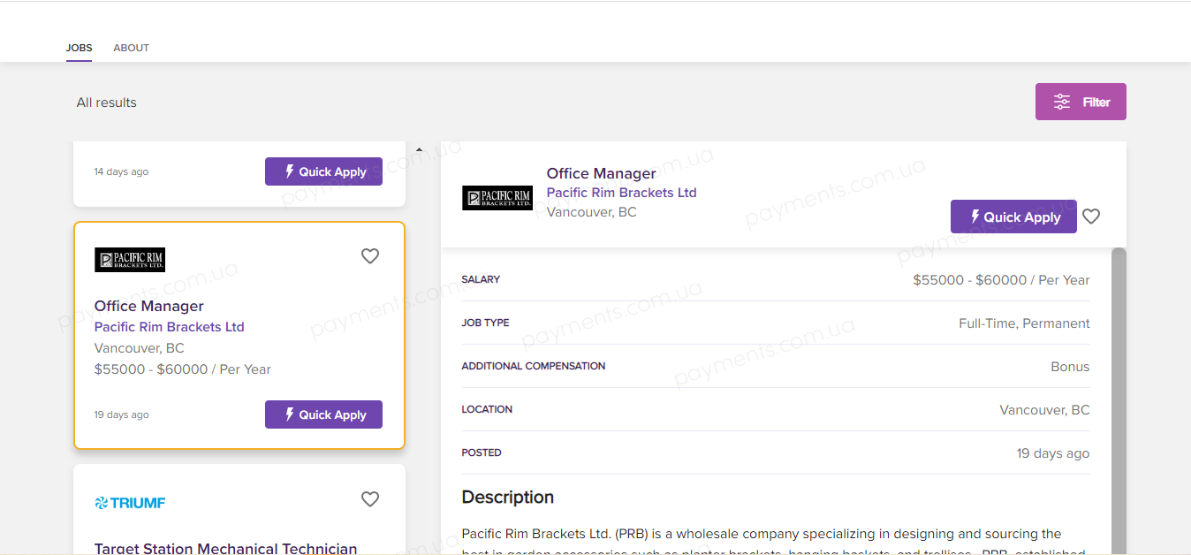Open Target Station Mechanical Technician job

pyautogui.click(x=226, y=549)
